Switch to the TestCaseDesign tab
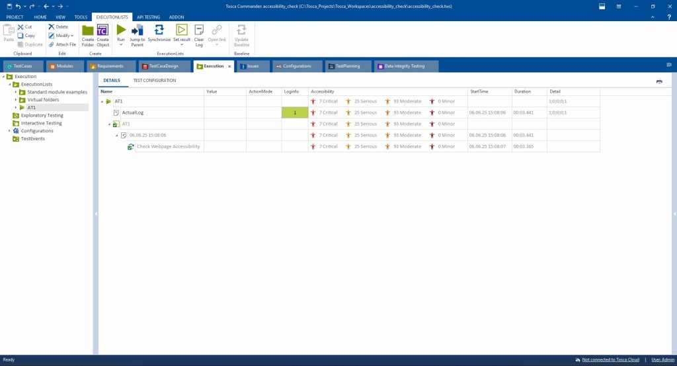Screen dimensions: 677x366 coord(164,66)
